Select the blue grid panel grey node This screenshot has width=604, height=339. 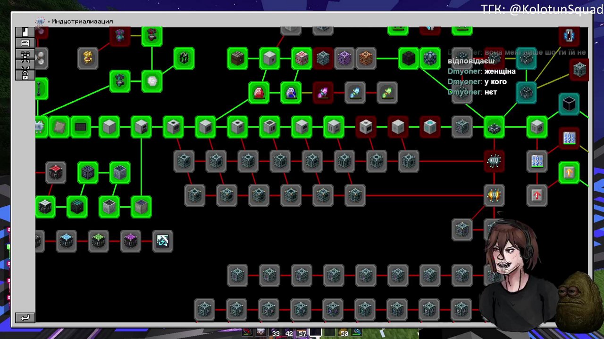(537, 161)
